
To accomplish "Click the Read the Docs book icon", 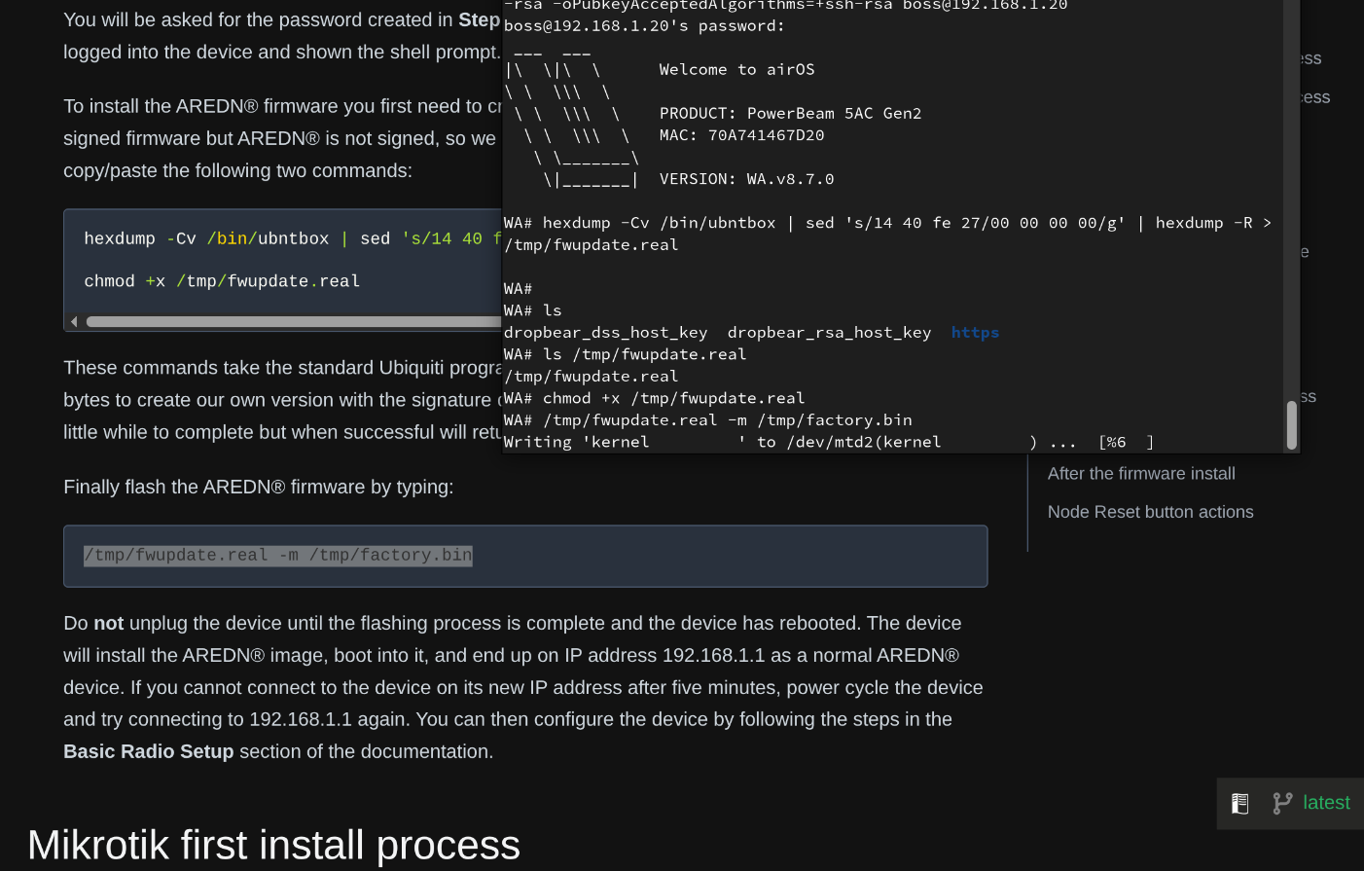I will 1239,802.
